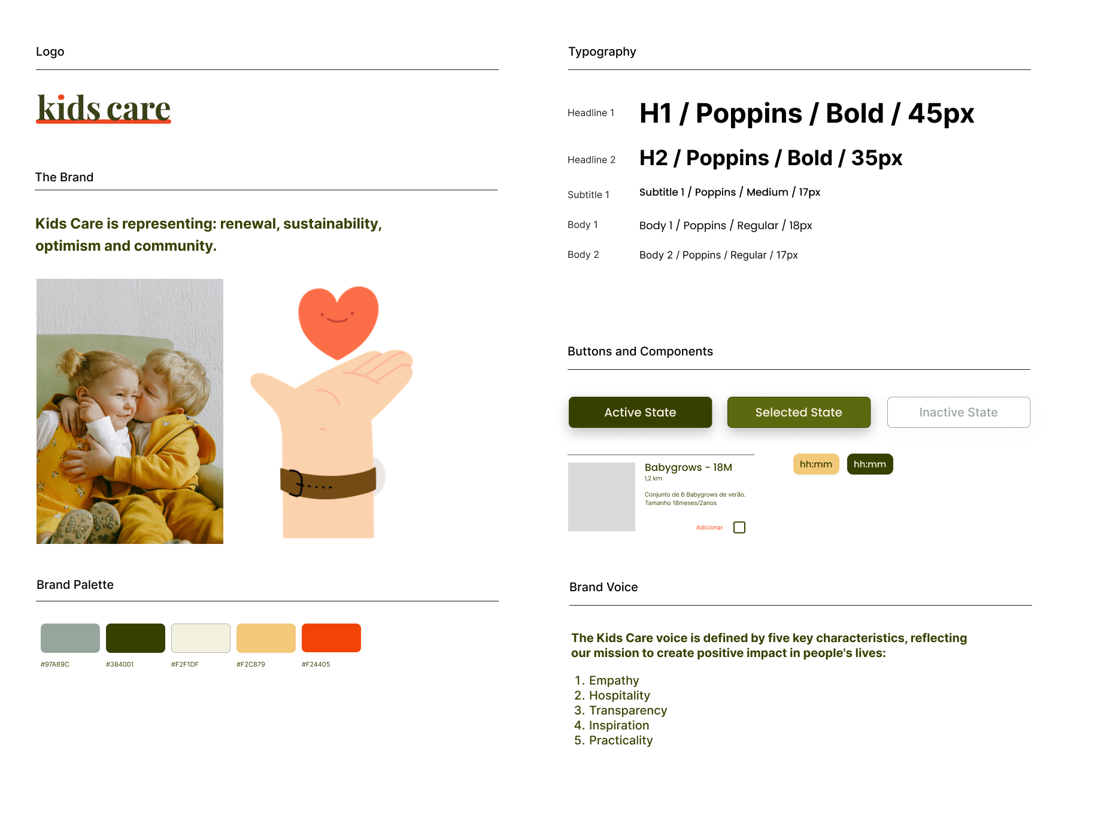Pick the #F2F1DF cream swatch
The height and width of the screenshot is (824, 1098).
click(201, 638)
